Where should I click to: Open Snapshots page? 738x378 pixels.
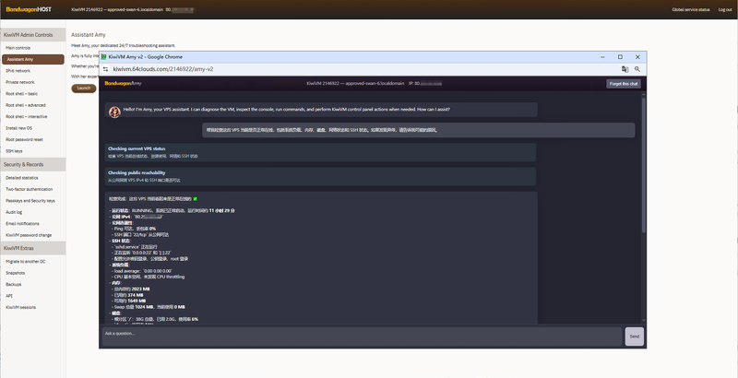tap(15, 273)
